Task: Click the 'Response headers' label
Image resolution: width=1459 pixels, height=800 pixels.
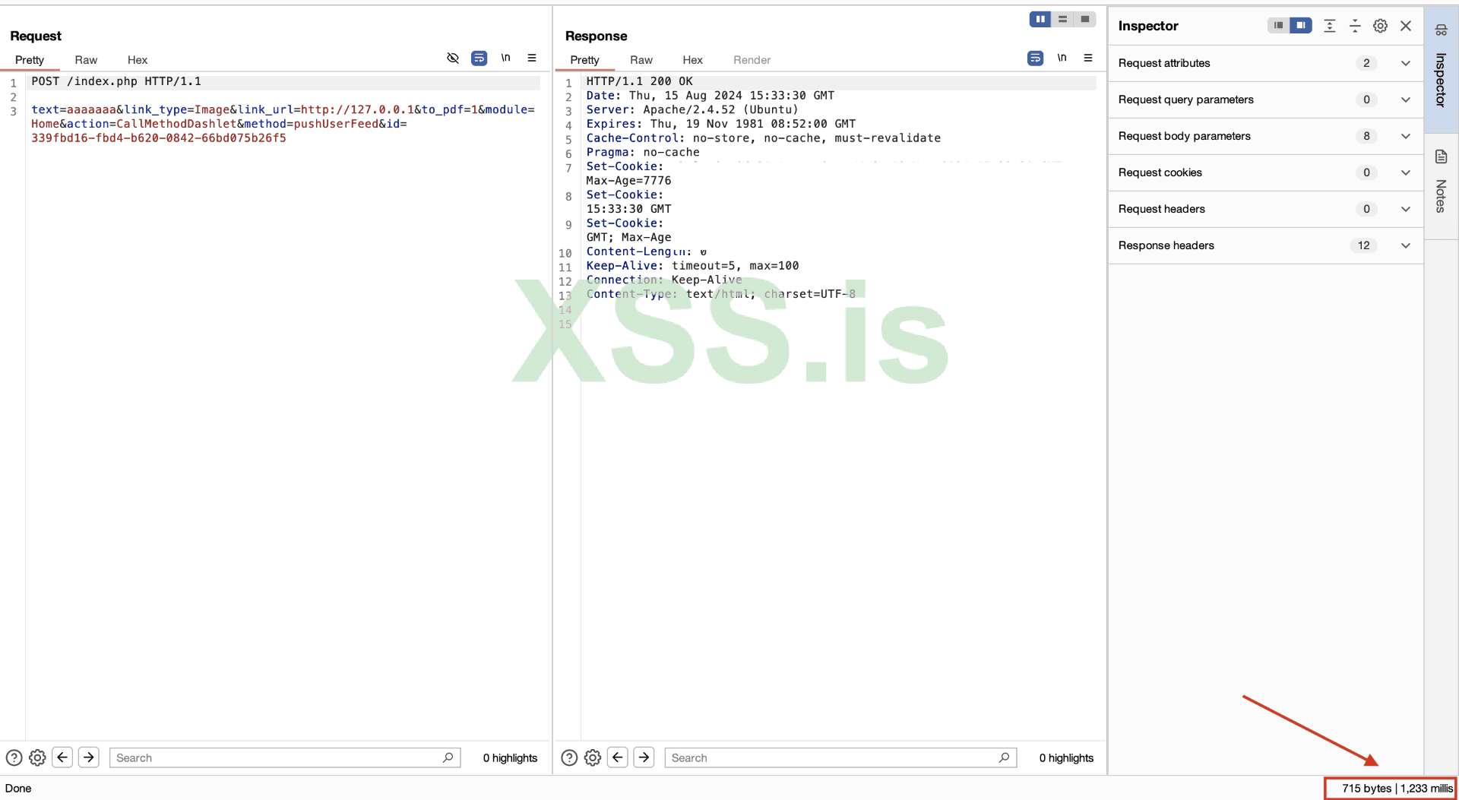Action: tap(1166, 245)
